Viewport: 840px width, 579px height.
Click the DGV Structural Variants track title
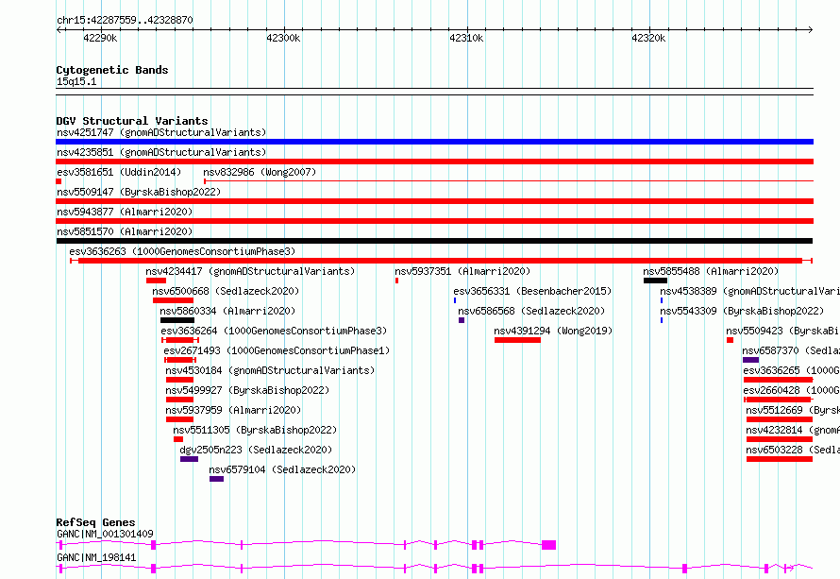[x=132, y=121]
